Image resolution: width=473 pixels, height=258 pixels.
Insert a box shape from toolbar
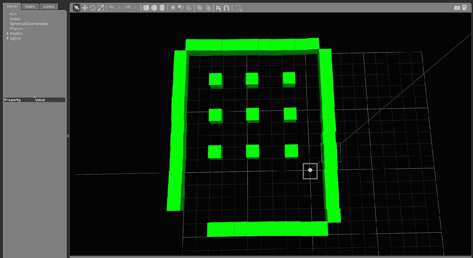click(x=146, y=8)
